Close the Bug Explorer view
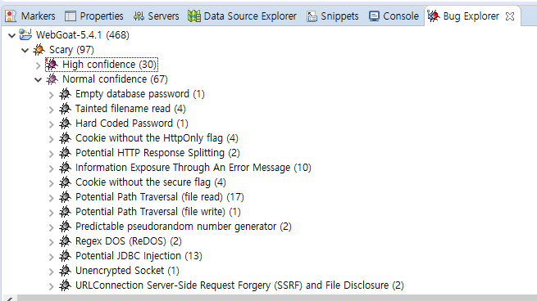This screenshot has width=537, height=301. [510, 16]
